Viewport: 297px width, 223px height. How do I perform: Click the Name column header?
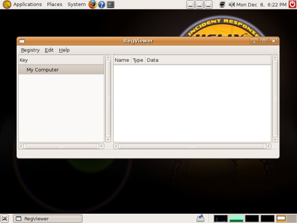coord(122,60)
